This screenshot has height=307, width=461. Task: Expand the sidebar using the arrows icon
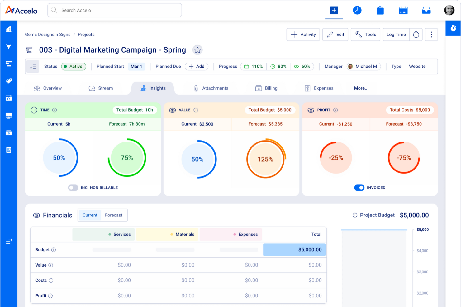9,241
